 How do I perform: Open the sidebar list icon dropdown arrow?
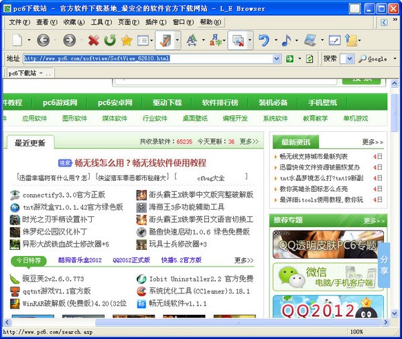pos(151,40)
